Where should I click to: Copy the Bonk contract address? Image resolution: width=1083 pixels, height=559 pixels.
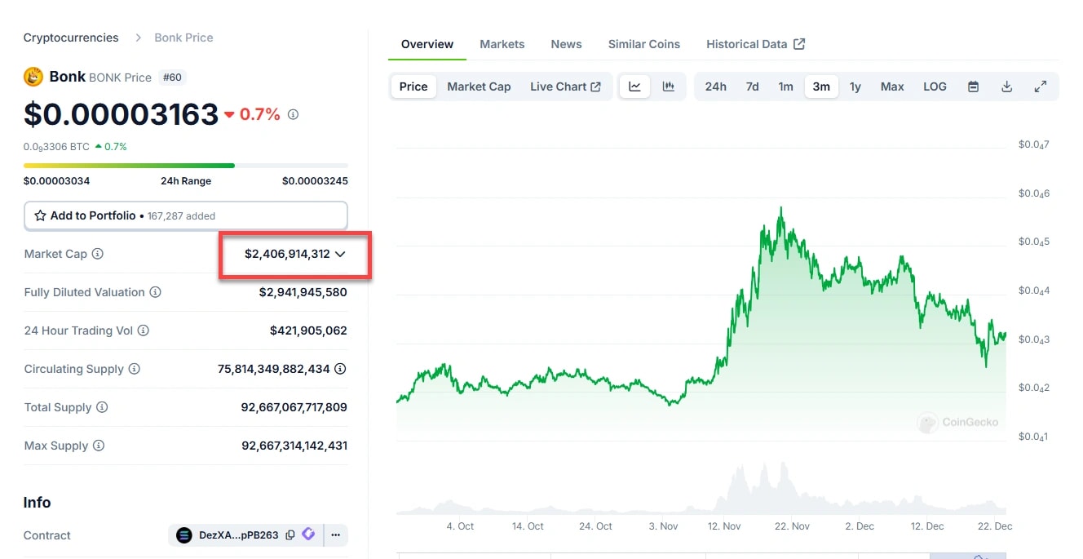click(290, 535)
